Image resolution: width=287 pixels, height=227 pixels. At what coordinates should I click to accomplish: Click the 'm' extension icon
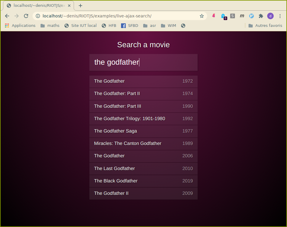click(242, 16)
